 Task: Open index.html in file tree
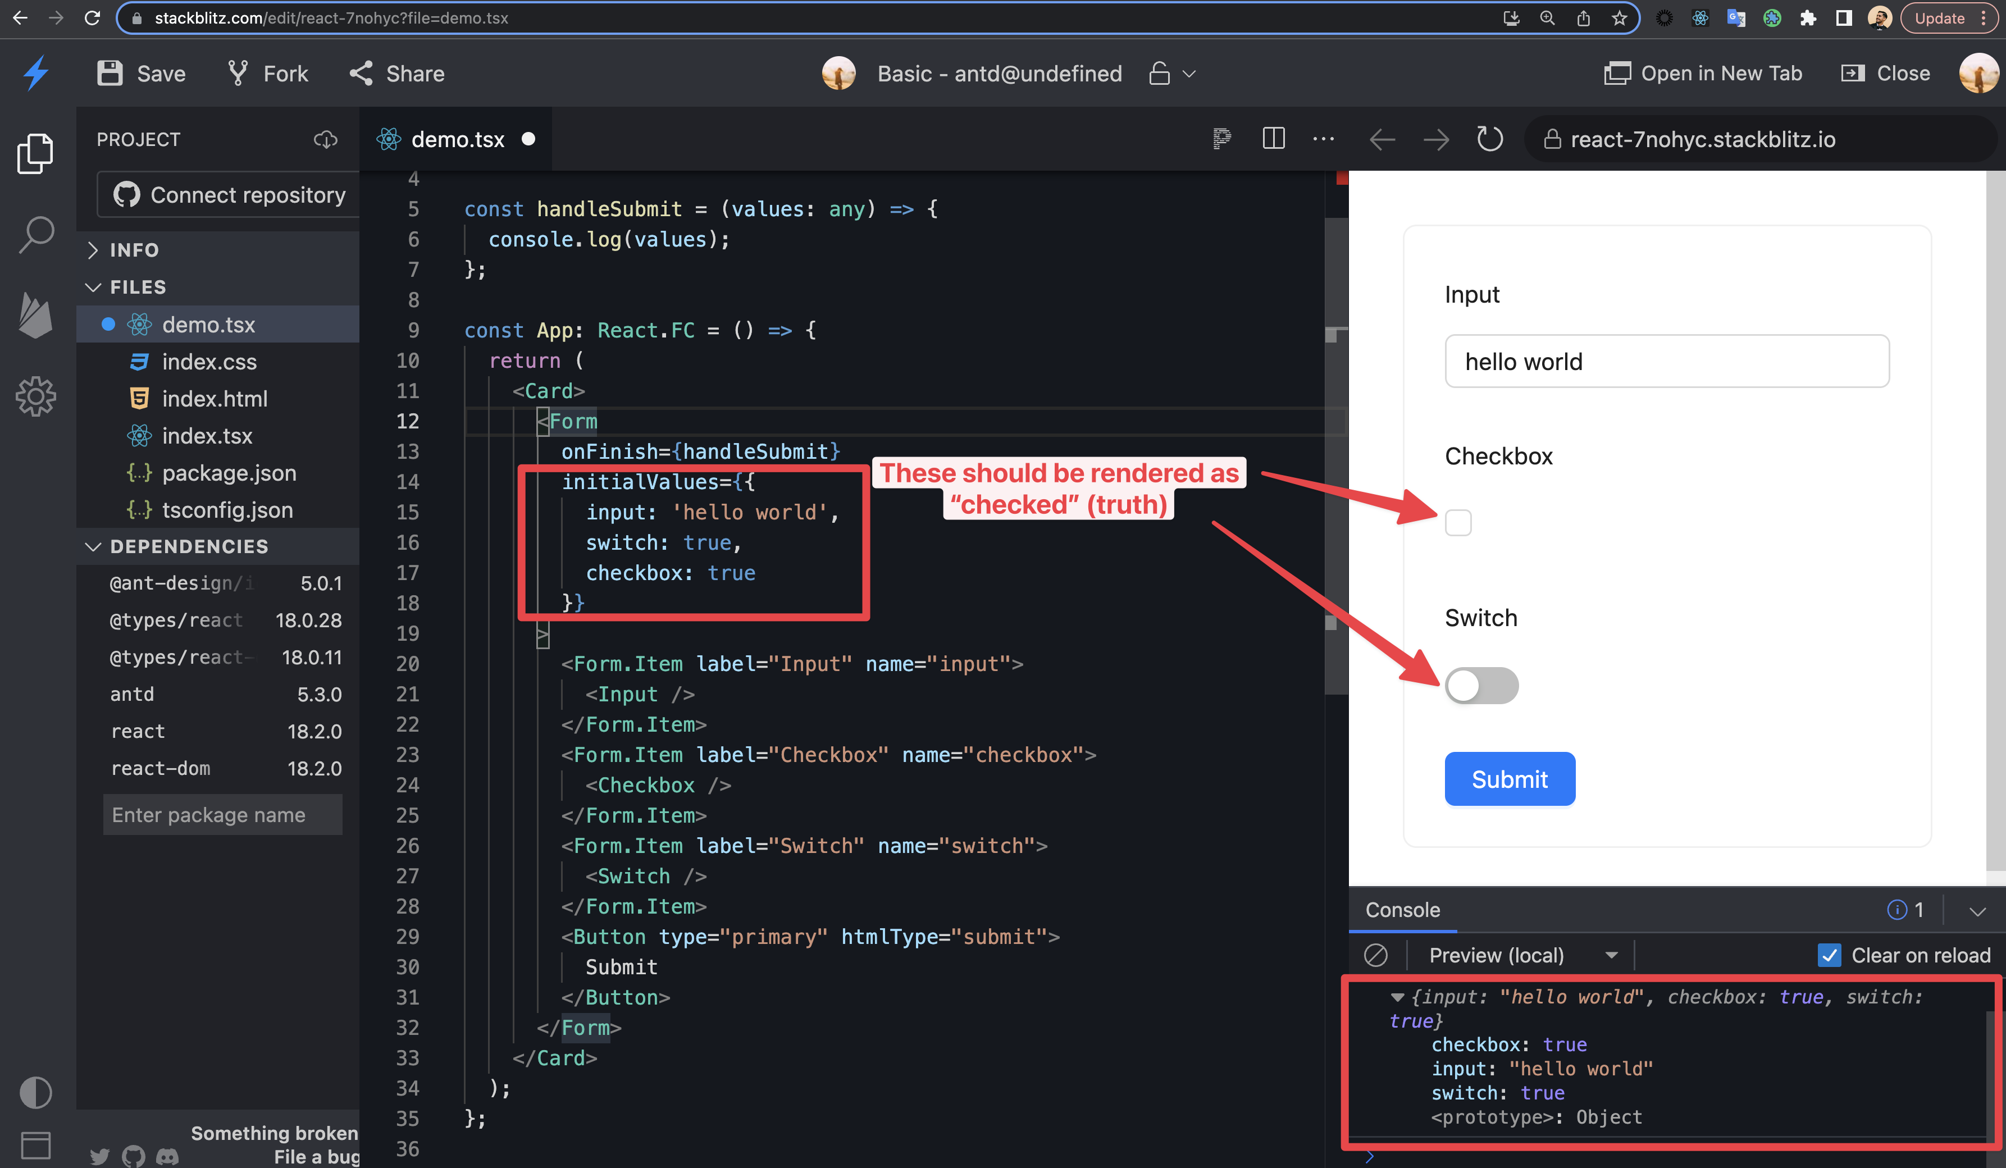pyautogui.click(x=217, y=398)
